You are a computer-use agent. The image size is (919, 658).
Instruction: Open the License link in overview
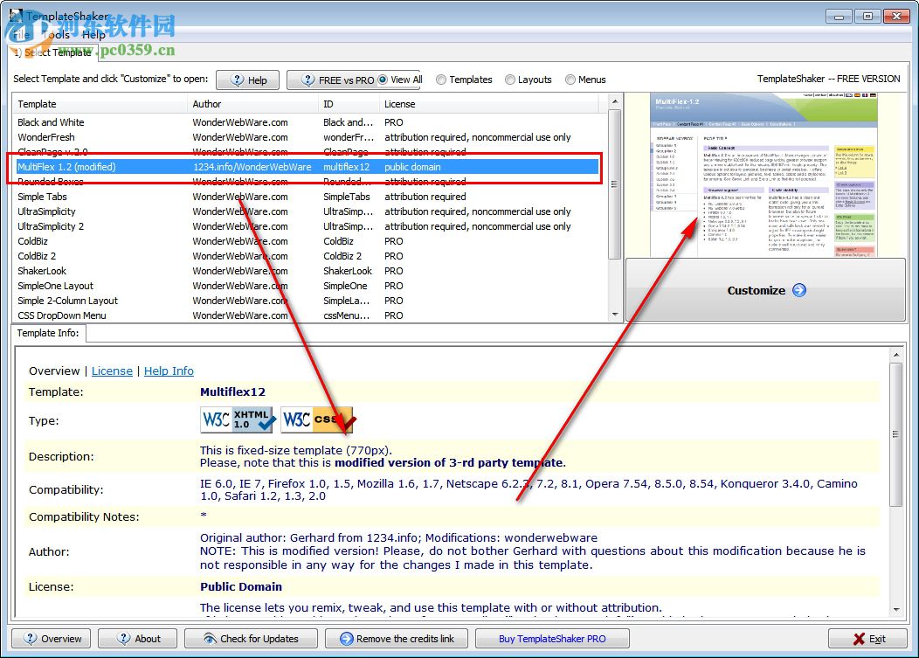(112, 371)
